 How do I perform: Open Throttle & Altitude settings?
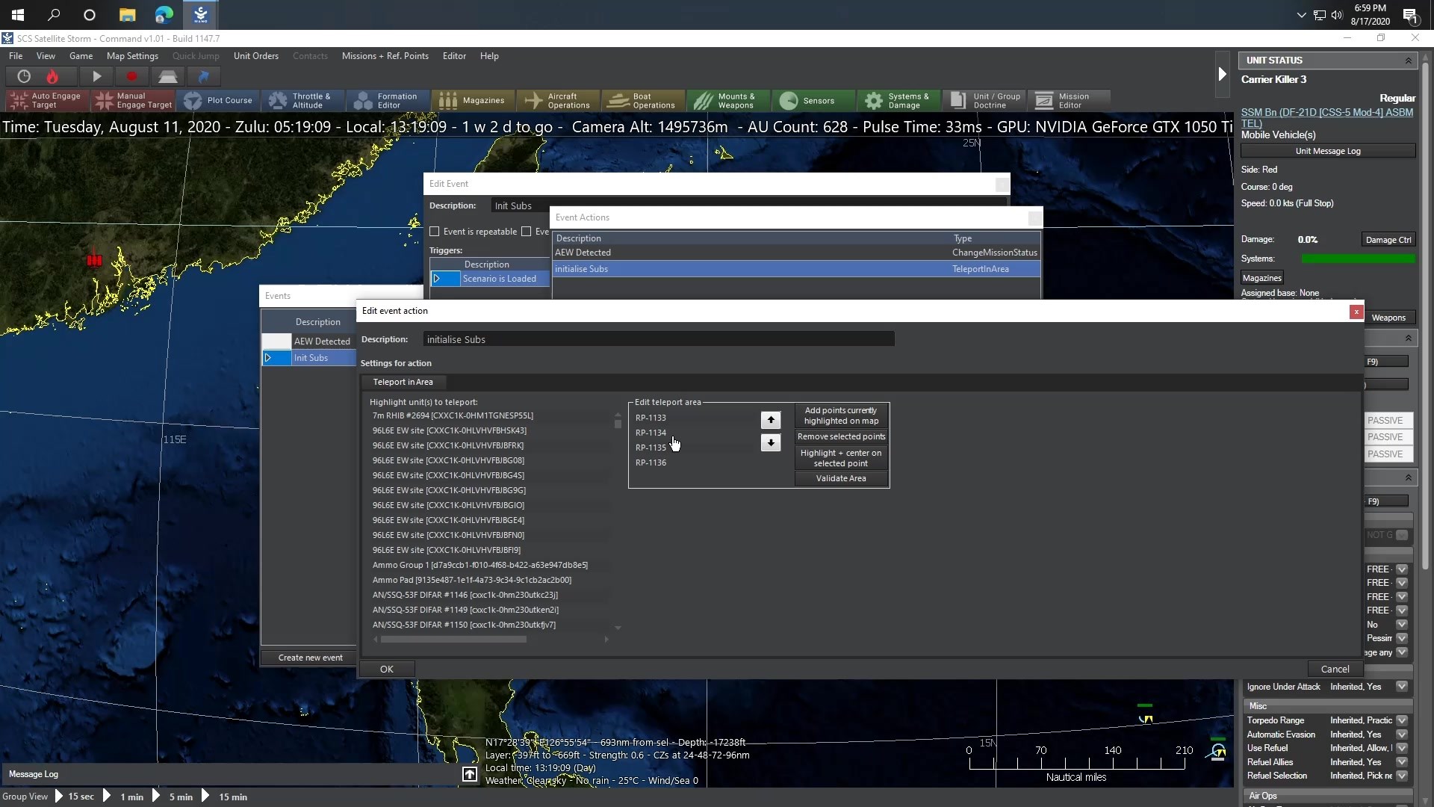point(304,100)
